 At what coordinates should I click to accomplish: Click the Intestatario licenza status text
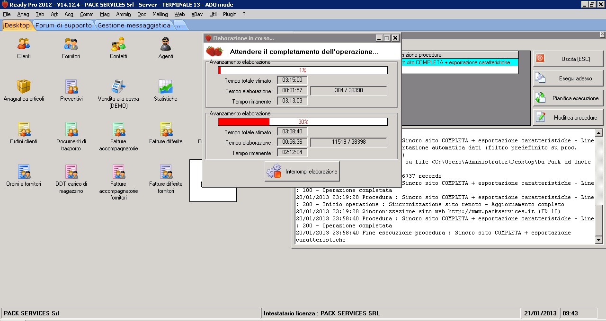(321, 313)
